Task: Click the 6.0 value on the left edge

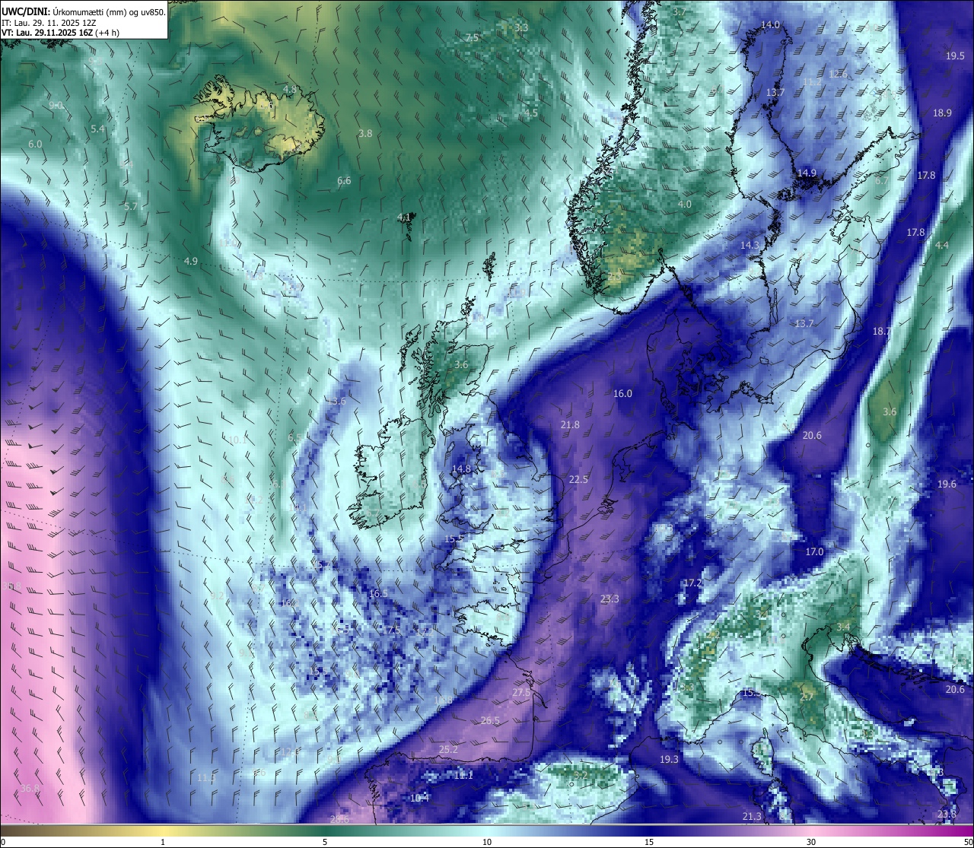Action: 35,144
